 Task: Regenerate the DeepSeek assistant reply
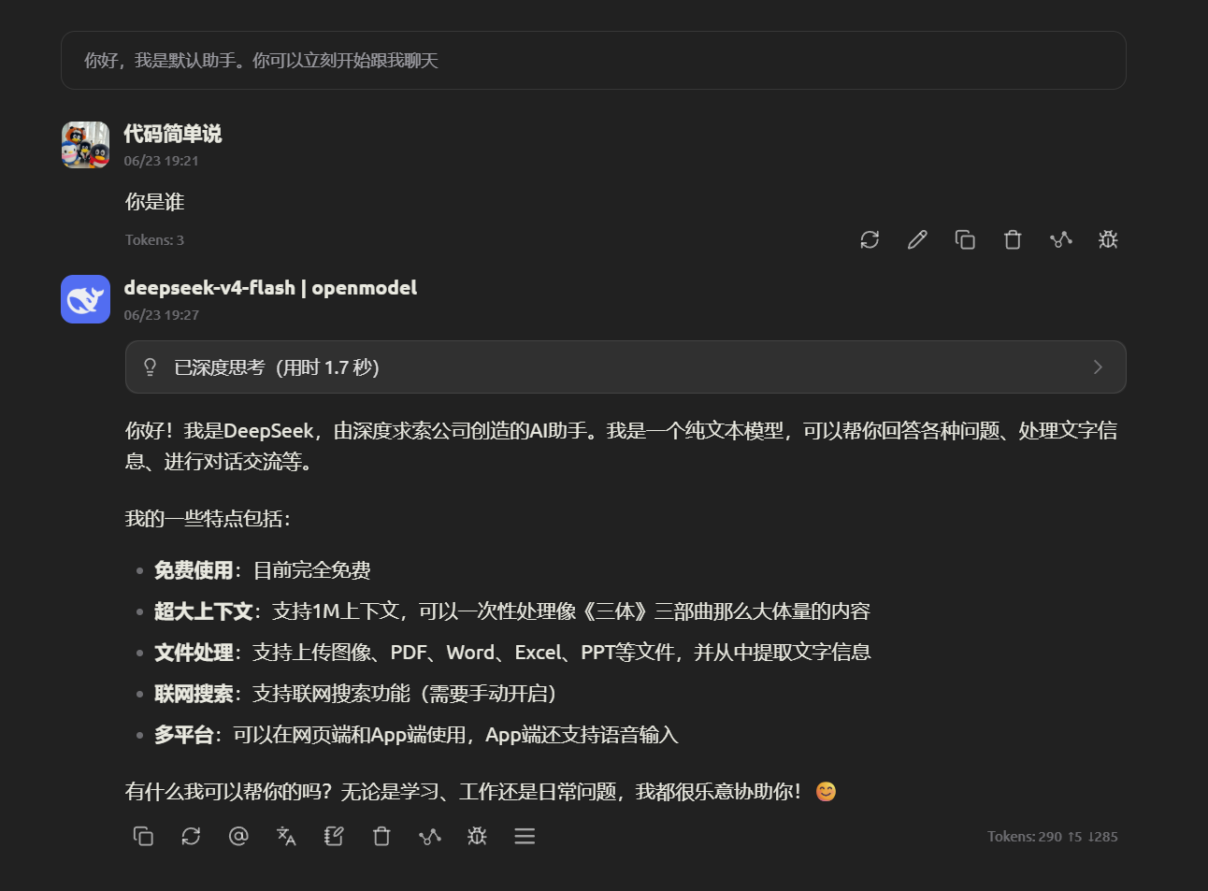click(x=191, y=836)
